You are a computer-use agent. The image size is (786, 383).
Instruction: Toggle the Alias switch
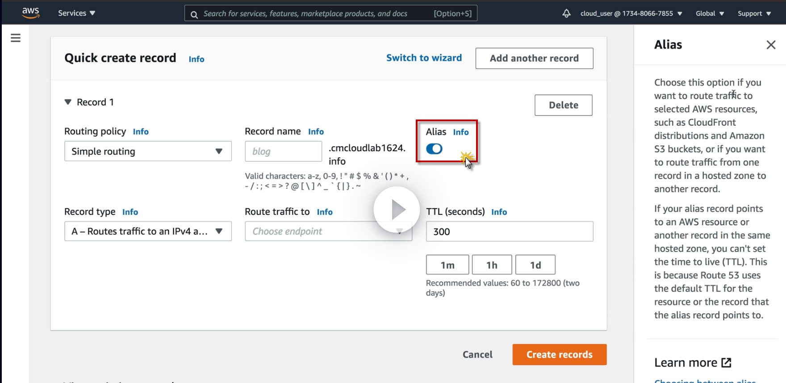point(434,149)
